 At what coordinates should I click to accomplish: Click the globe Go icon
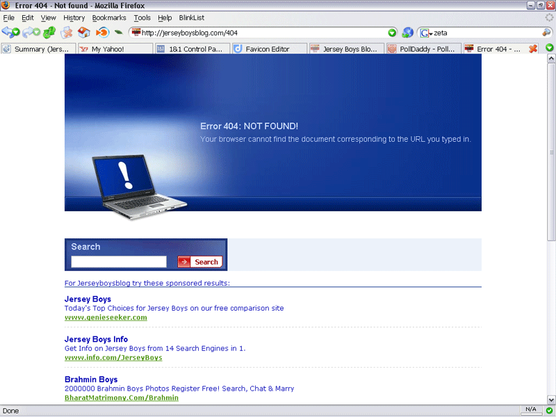click(407, 33)
